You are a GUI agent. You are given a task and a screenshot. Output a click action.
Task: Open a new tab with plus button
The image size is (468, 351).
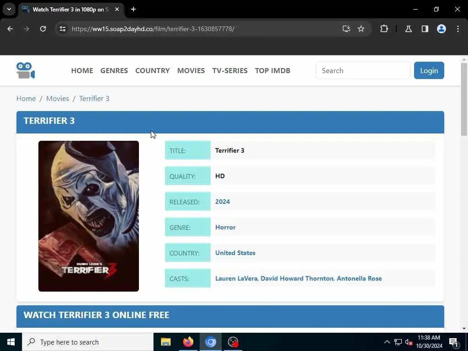pos(133,9)
